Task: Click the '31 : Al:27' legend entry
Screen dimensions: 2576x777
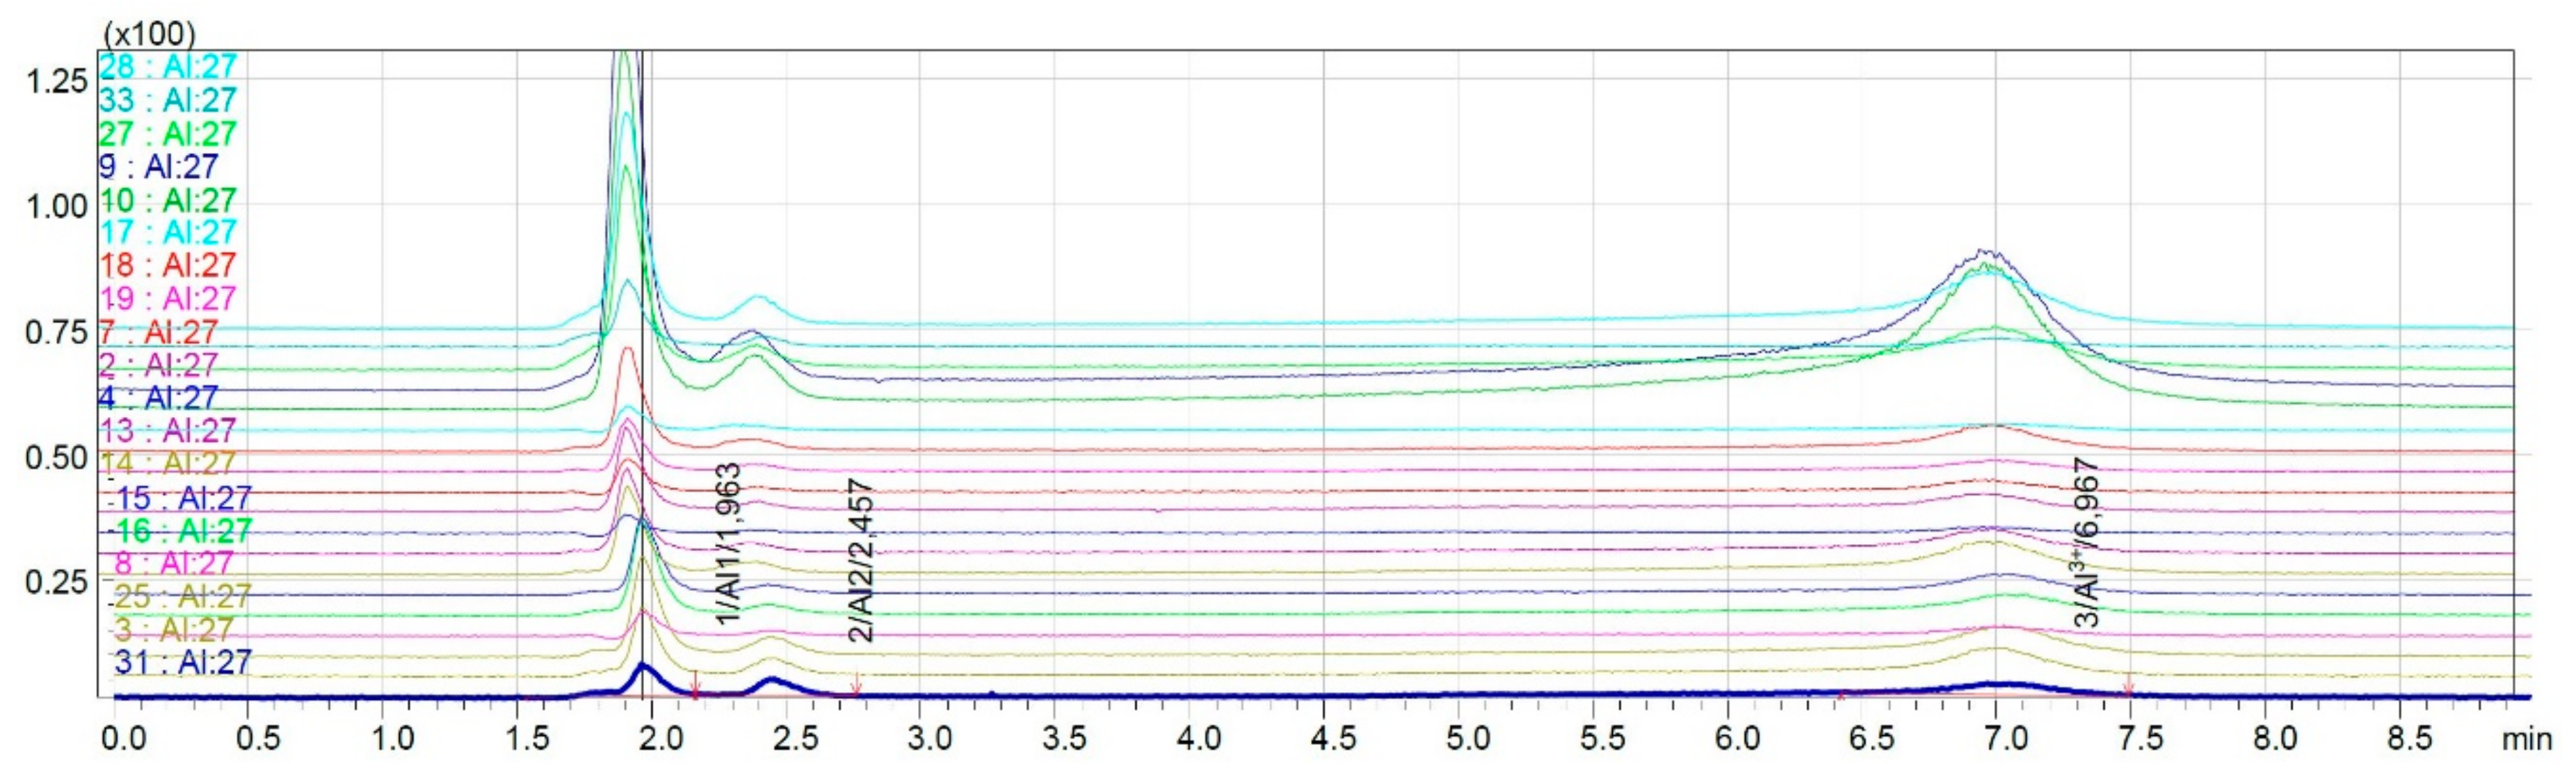Action: pyautogui.click(x=183, y=661)
